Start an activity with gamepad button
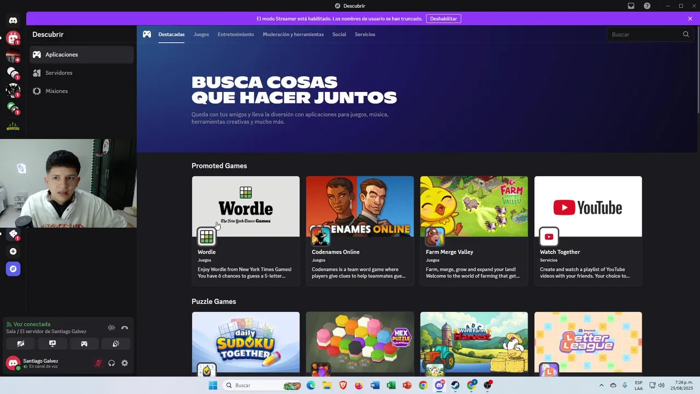 click(84, 344)
